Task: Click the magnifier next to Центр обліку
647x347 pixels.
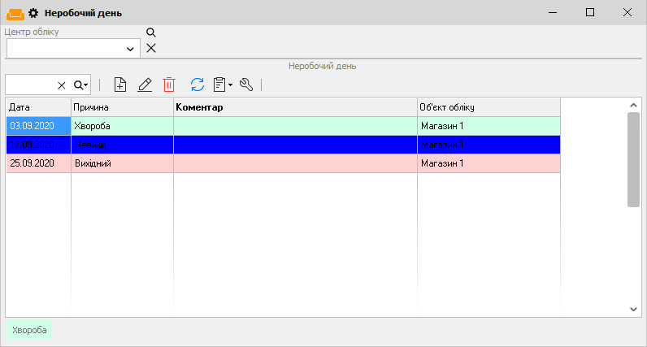Action: pyautogui.click(x=150, y=33)
